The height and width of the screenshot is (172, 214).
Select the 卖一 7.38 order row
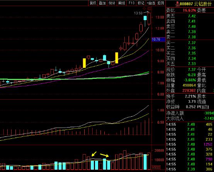190,37
